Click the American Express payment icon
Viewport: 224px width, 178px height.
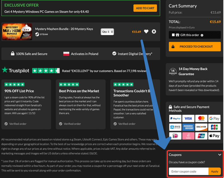pos(188,127)
